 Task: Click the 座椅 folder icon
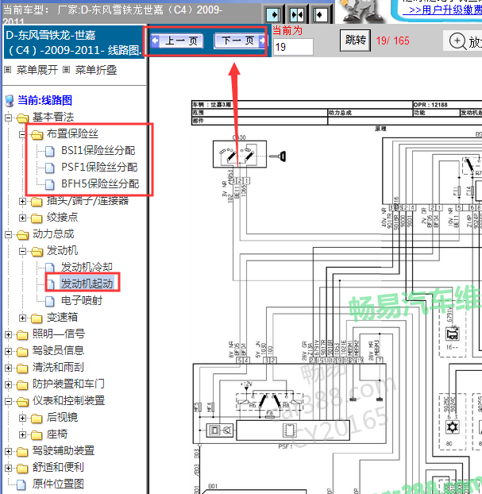click(37, 435)
